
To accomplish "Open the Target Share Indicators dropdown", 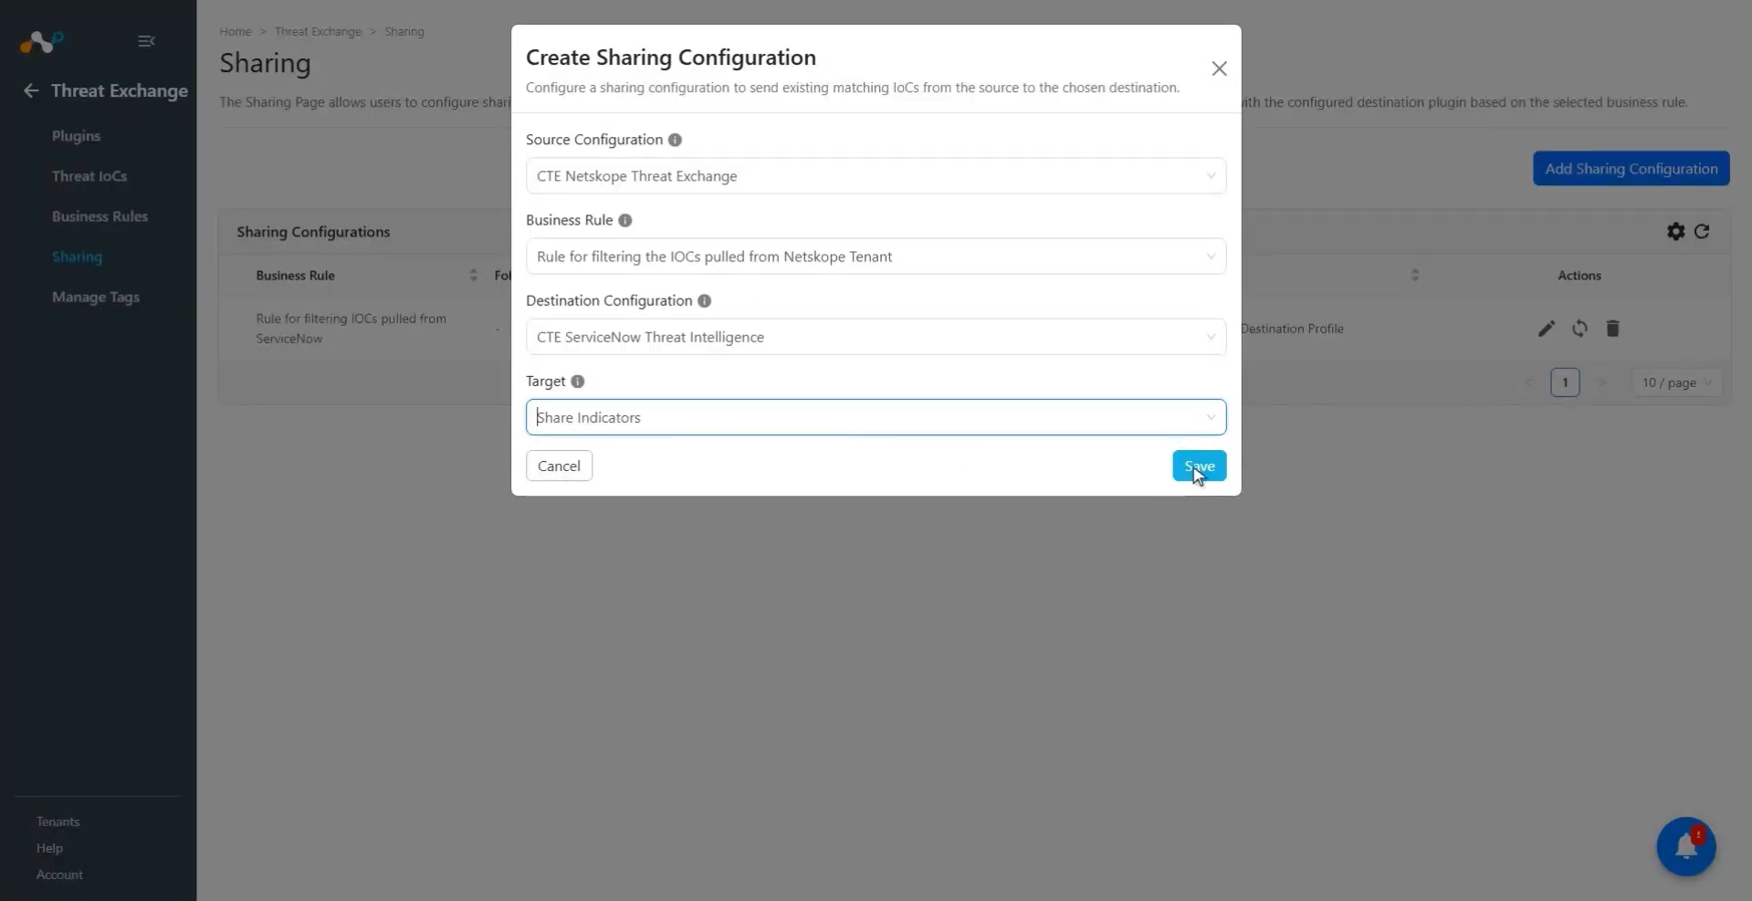I will (x=876, y=417).
